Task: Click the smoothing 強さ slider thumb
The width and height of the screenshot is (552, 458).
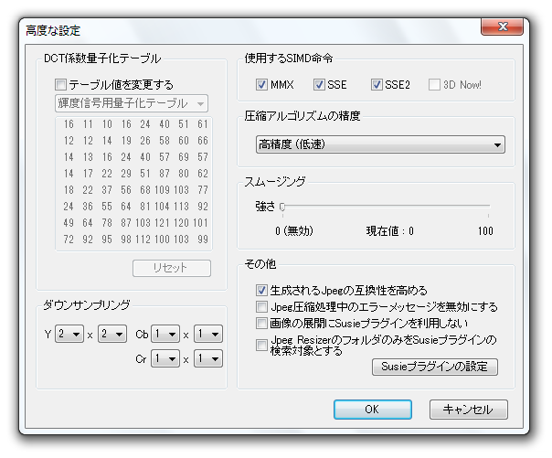Action: click(282, 207)
